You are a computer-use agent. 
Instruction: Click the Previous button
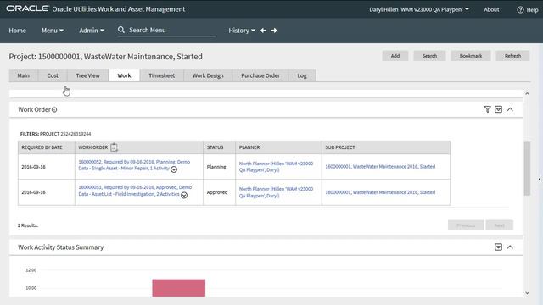(466, 225)
